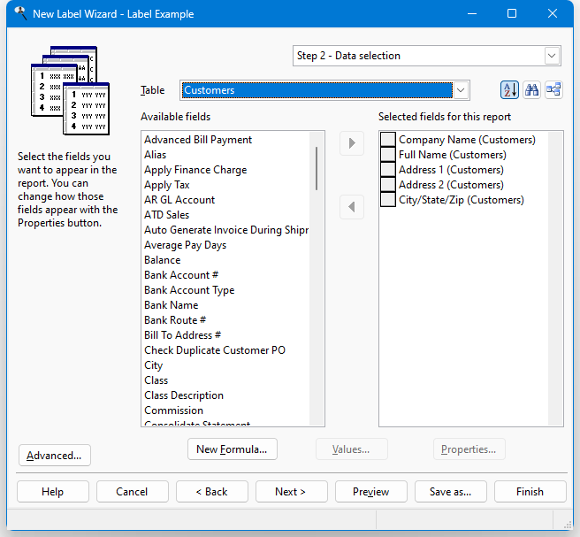This screenshot has height=537, width=580.
Task: Select City/State/Zip (Customers) text in selected fields
Action: [x=462, y=200]
